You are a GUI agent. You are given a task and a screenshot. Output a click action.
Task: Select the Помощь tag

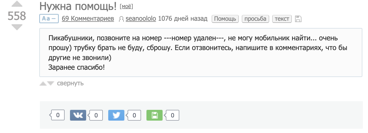[x=225, y=19]
